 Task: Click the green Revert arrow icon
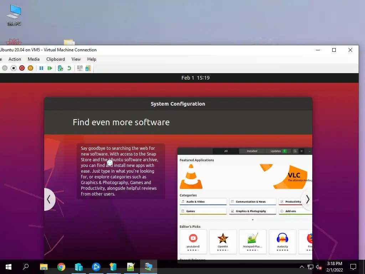(x=69, y=68)
